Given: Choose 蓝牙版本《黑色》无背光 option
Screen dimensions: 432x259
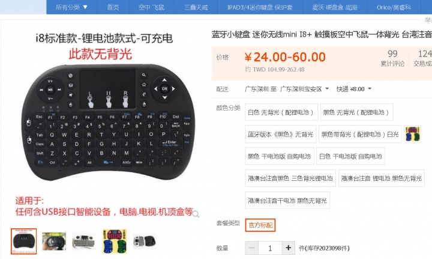Looking at the screenshot, I should (x=280, y=134).
